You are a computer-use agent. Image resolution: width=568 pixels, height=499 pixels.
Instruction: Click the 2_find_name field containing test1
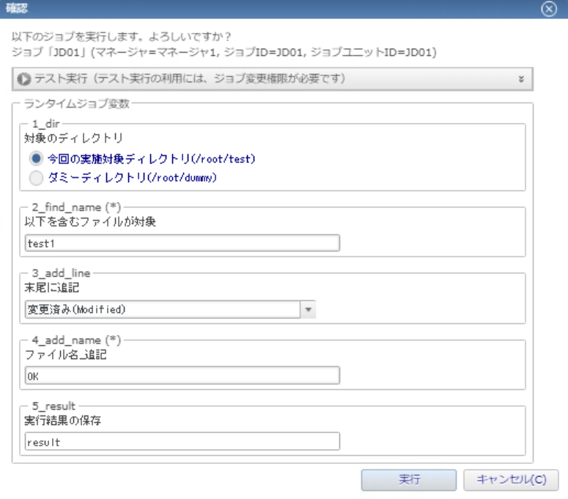(x=182, y=243)
